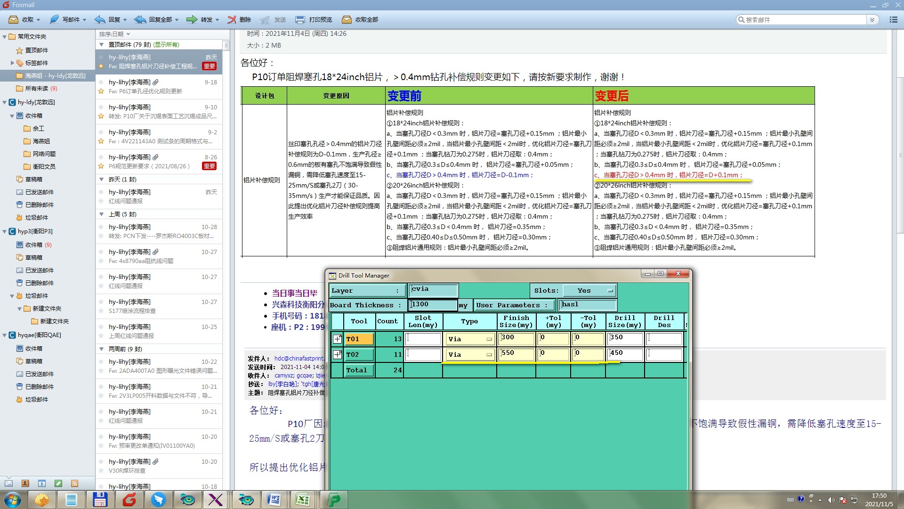Collapse the 昨天 (1 封) group
Viewport: 904px width, 509px height.
click(x=101, y=179)
